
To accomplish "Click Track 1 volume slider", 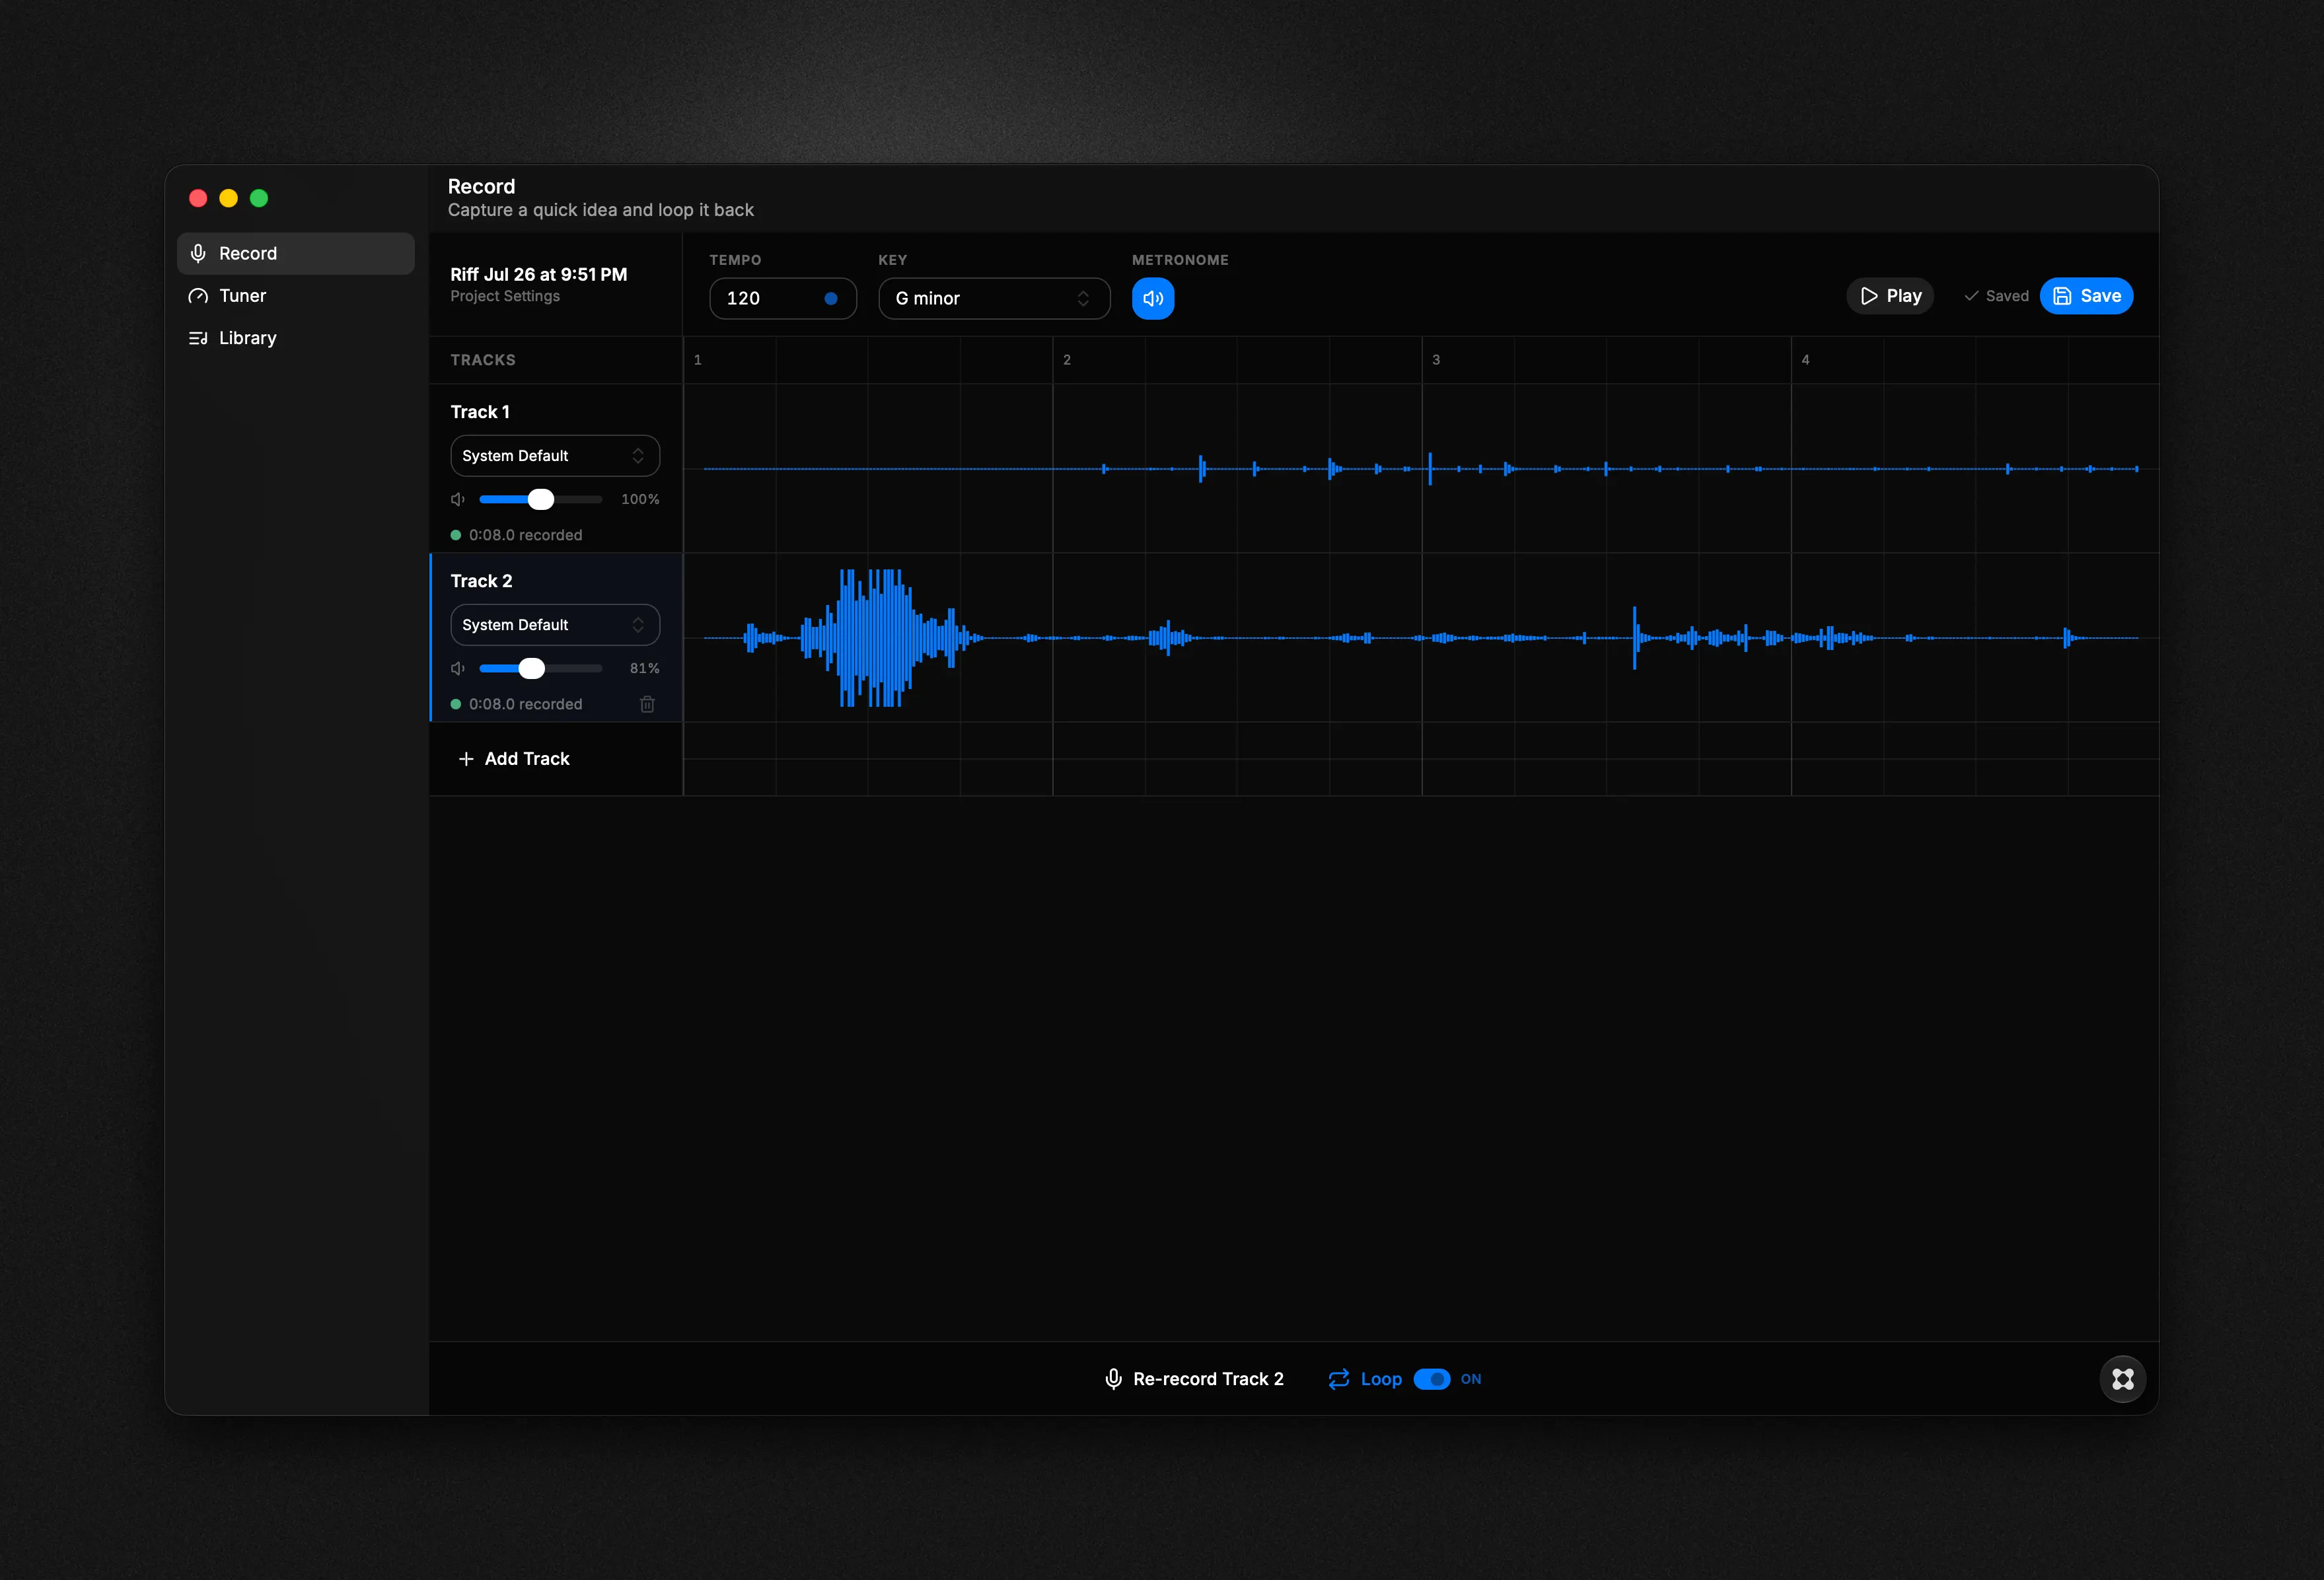I will pos(540,499).
